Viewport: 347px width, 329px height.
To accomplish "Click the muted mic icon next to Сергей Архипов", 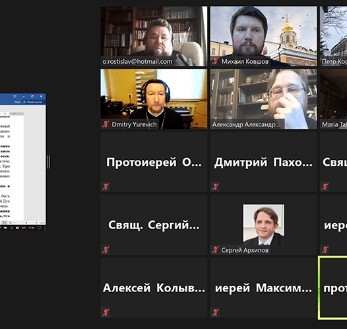I will point(215,250).
